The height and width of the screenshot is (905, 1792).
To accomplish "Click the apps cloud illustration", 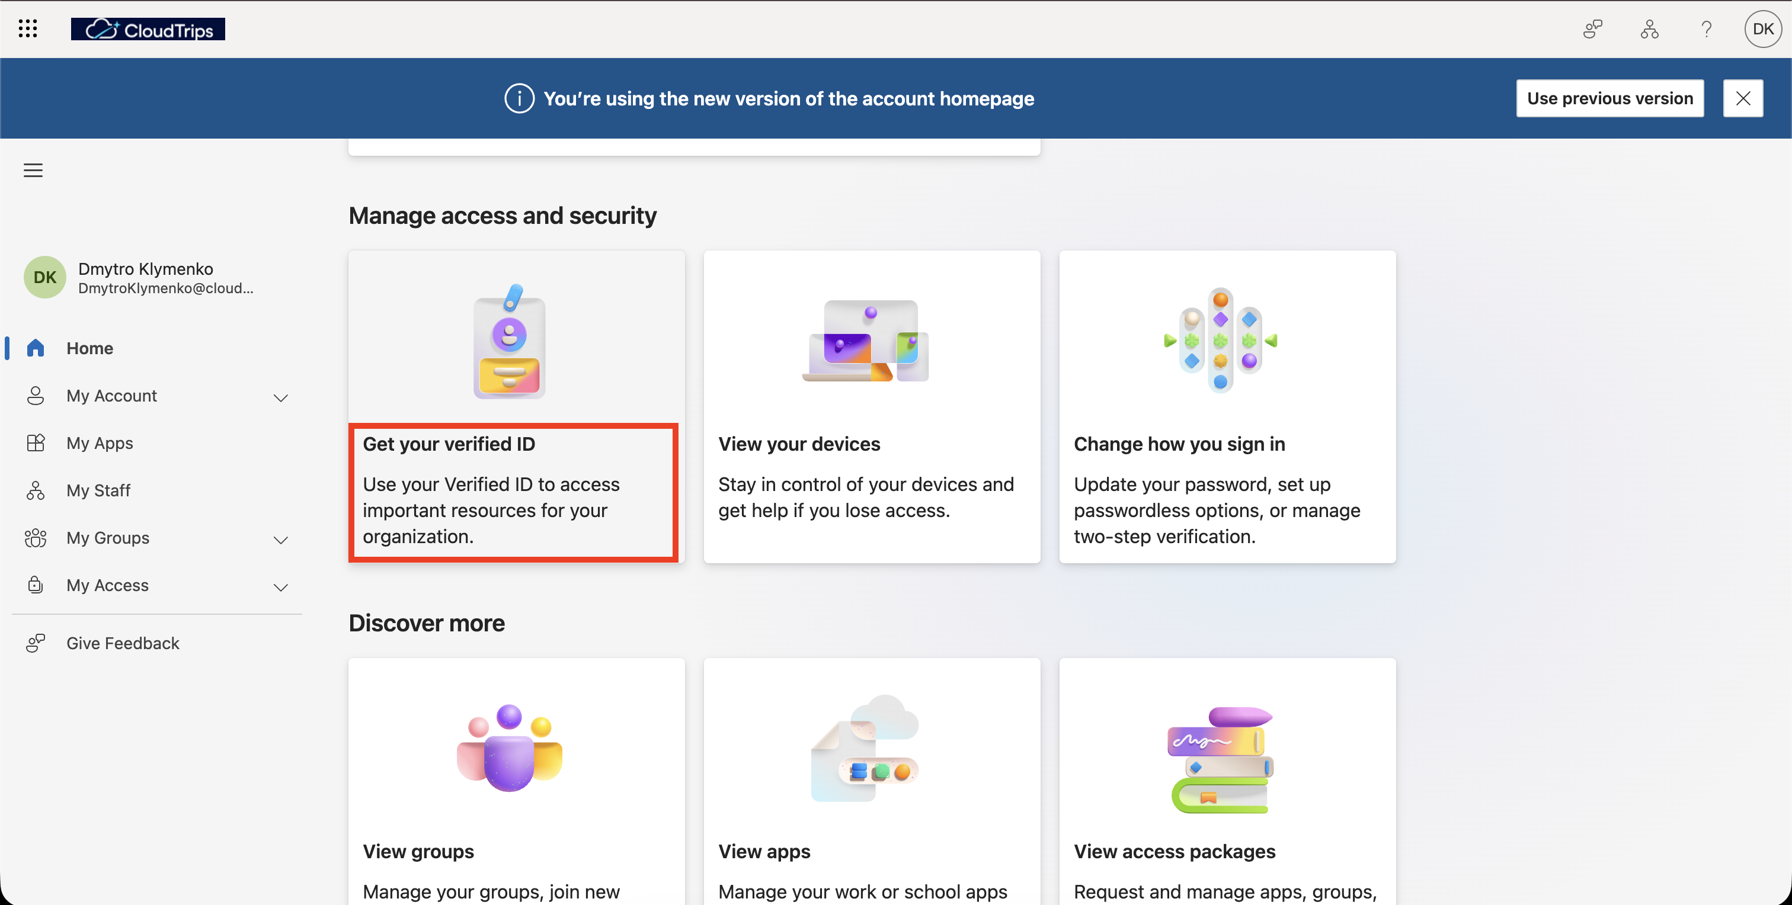I will [x=865, y=748].
